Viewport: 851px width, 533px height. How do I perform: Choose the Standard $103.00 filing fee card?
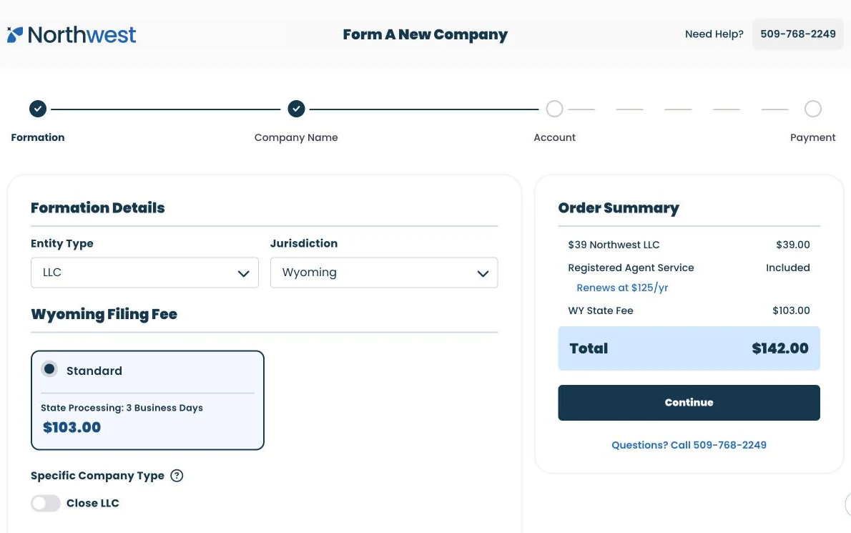[147, 400]
